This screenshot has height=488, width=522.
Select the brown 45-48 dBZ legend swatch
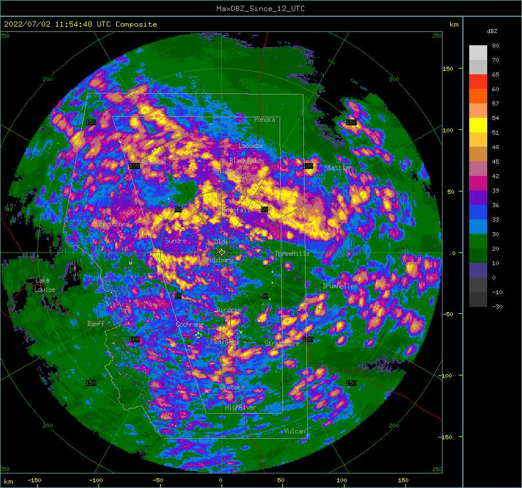478,154
